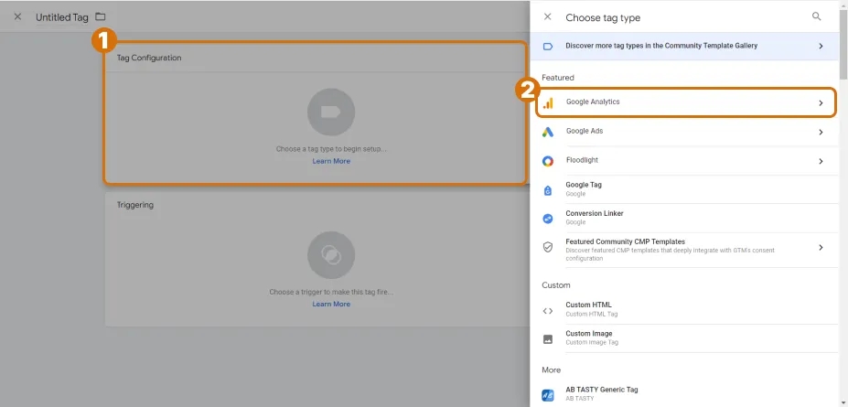This screenshot has width=848, height=407.
Task: Expand the Google Ads chevron
Action: [821, 132]
